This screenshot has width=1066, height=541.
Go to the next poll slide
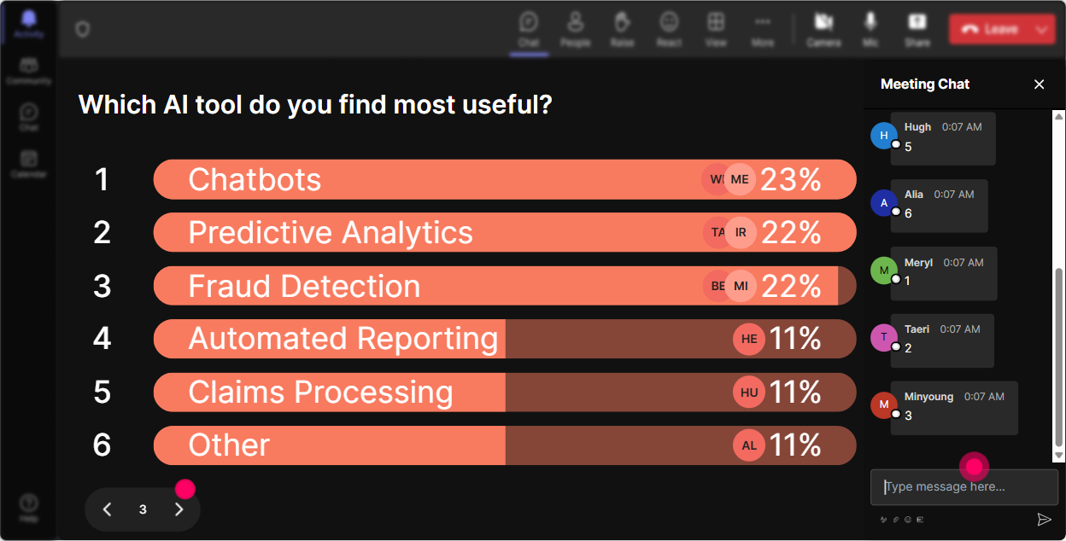[179, 509]
